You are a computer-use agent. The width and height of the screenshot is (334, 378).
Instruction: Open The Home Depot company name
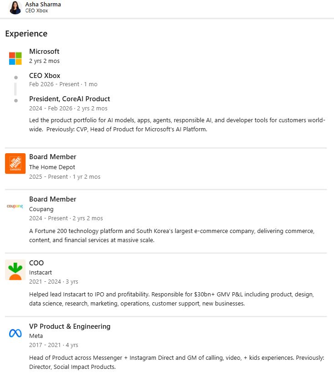click(x=52, y=167)
